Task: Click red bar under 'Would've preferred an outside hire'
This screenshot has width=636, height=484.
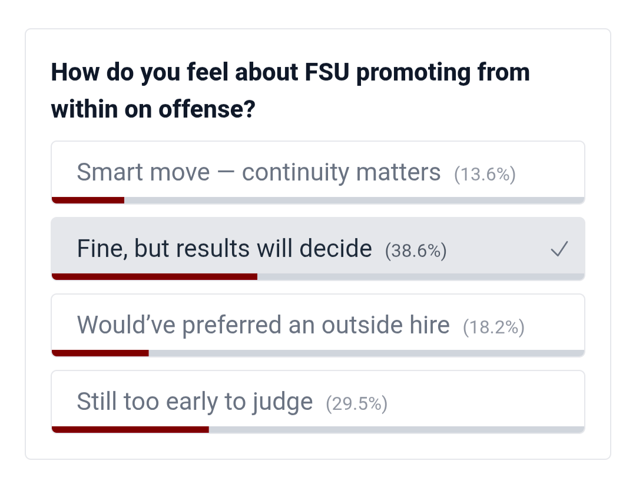Action: pyautogui.click(x=100, y=353)
